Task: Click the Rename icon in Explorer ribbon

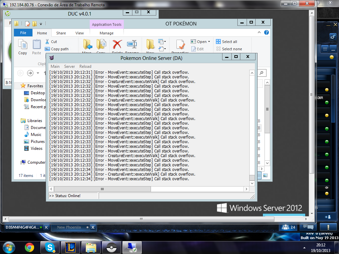Action: pos(132,44)
